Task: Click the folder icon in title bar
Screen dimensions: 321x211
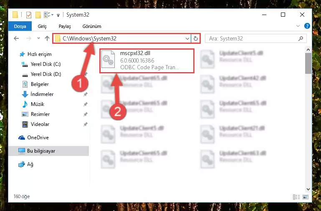Action: 15,15
